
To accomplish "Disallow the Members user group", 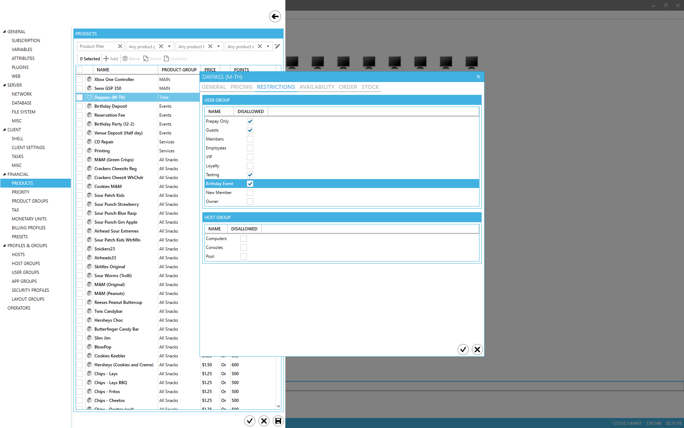I will pos(250,139).
